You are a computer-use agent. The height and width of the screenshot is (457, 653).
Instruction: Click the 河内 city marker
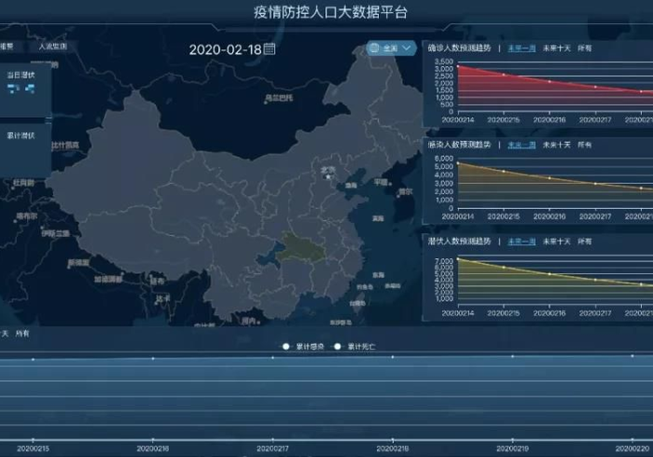(258, 322)
